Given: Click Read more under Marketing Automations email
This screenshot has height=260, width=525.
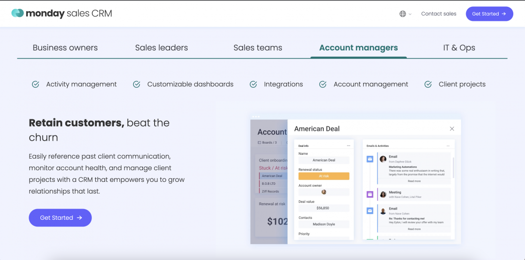Looking at the screenshot, I should tap(414, 181).
